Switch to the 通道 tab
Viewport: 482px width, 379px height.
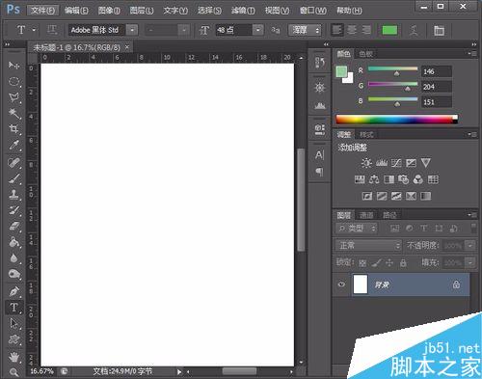(x=366, y=215)
